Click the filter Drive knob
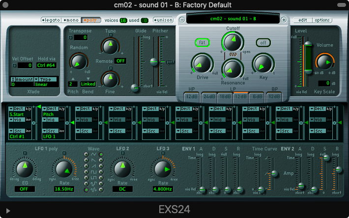349x218 pixels. pos(203,64)
